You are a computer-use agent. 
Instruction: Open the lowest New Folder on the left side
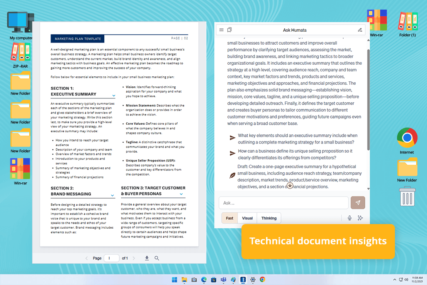[20, 141]
